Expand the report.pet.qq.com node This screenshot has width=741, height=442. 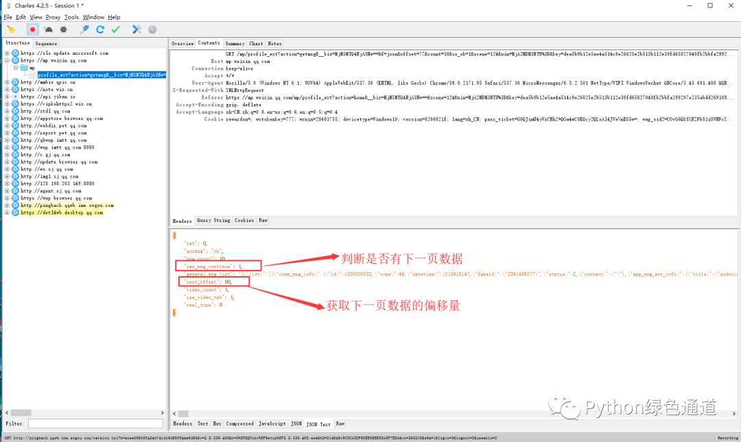click(x=7, y=133)
